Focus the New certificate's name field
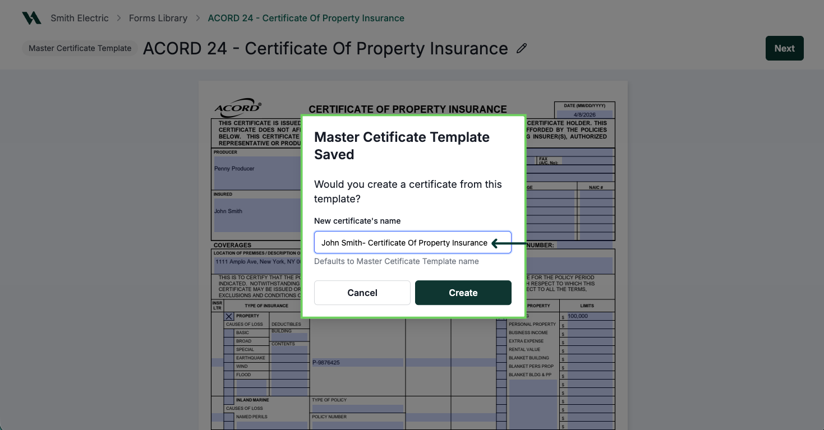The image size is (824, 430). tap(413, 243)
